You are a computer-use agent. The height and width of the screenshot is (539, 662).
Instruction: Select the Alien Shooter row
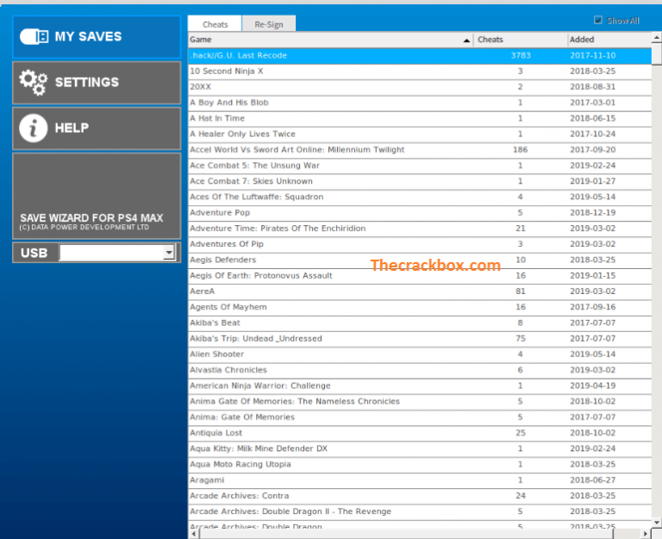point(420,354)
